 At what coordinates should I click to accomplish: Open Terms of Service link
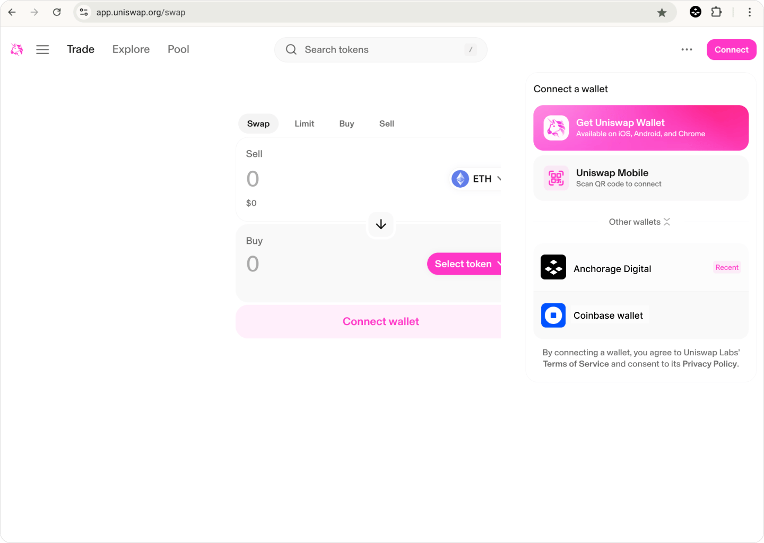(x=576, y=364)
